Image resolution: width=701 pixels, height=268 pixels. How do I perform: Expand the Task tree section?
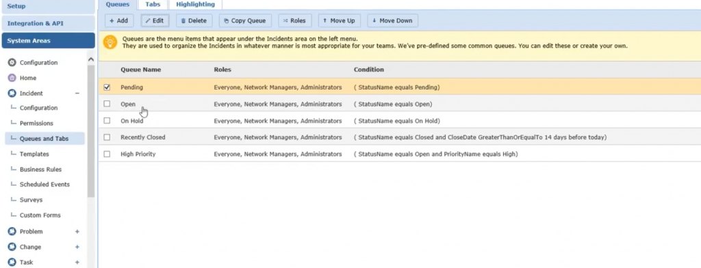(x=77, y=263)
